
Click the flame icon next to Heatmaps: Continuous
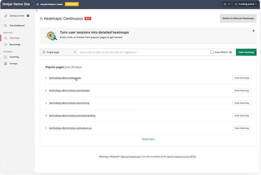coord(41,18)
